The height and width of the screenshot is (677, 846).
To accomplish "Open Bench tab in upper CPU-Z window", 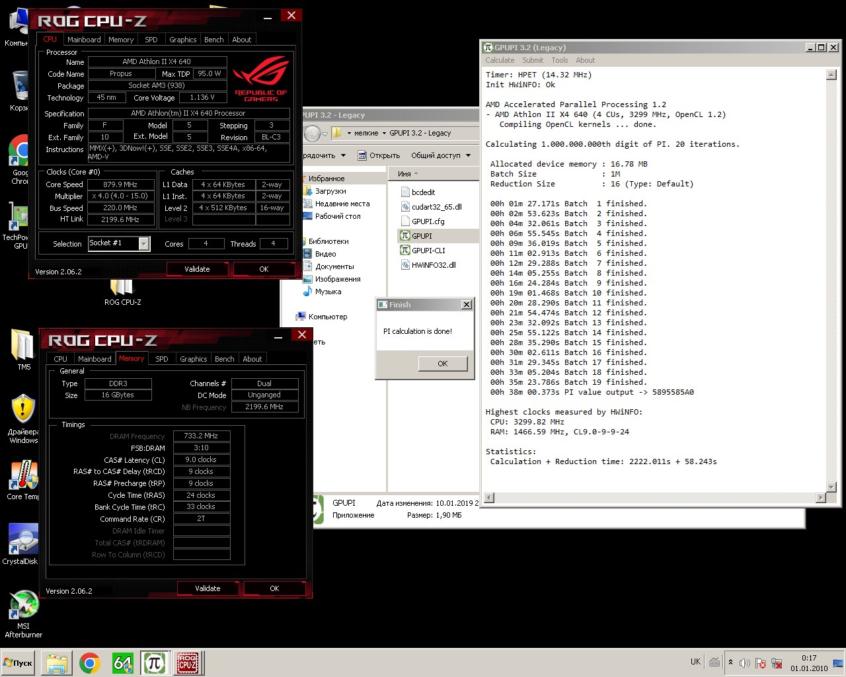I will pyautogui.click(x=213, y=40).
